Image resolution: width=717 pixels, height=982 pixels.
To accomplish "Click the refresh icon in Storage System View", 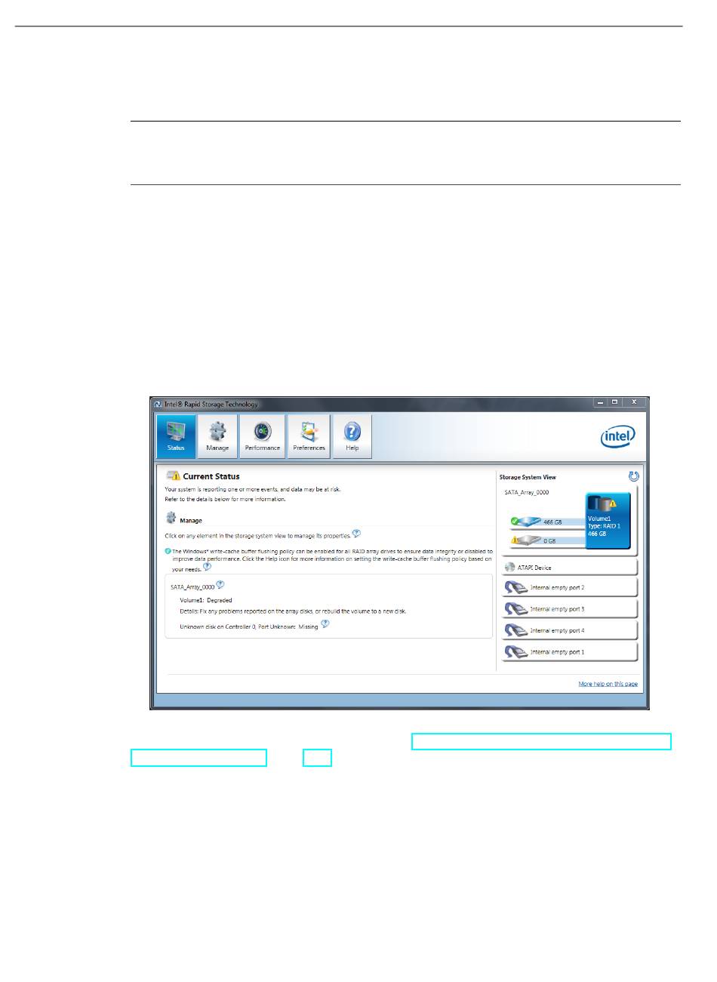I will (634, 476).
